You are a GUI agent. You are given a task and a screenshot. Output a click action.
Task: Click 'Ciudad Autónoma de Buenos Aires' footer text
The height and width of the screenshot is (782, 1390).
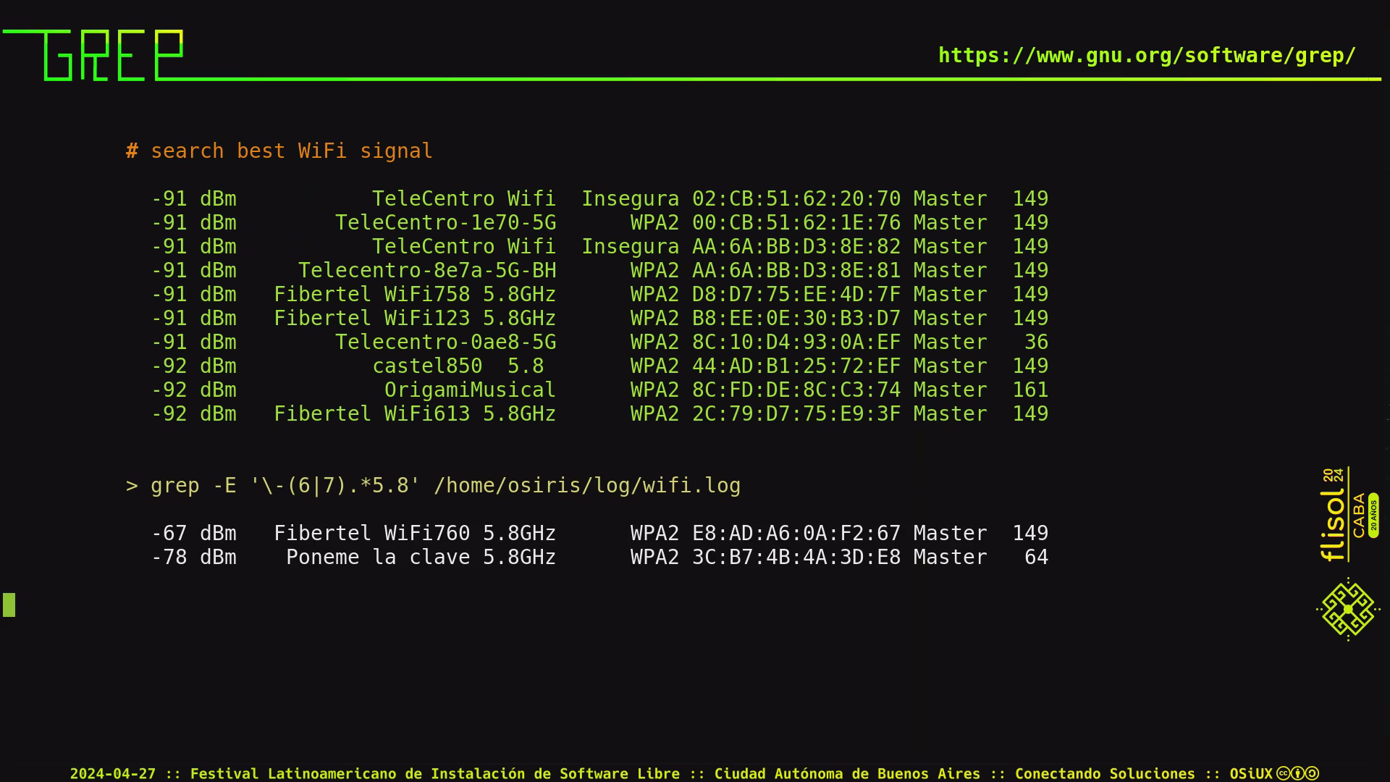847,773
